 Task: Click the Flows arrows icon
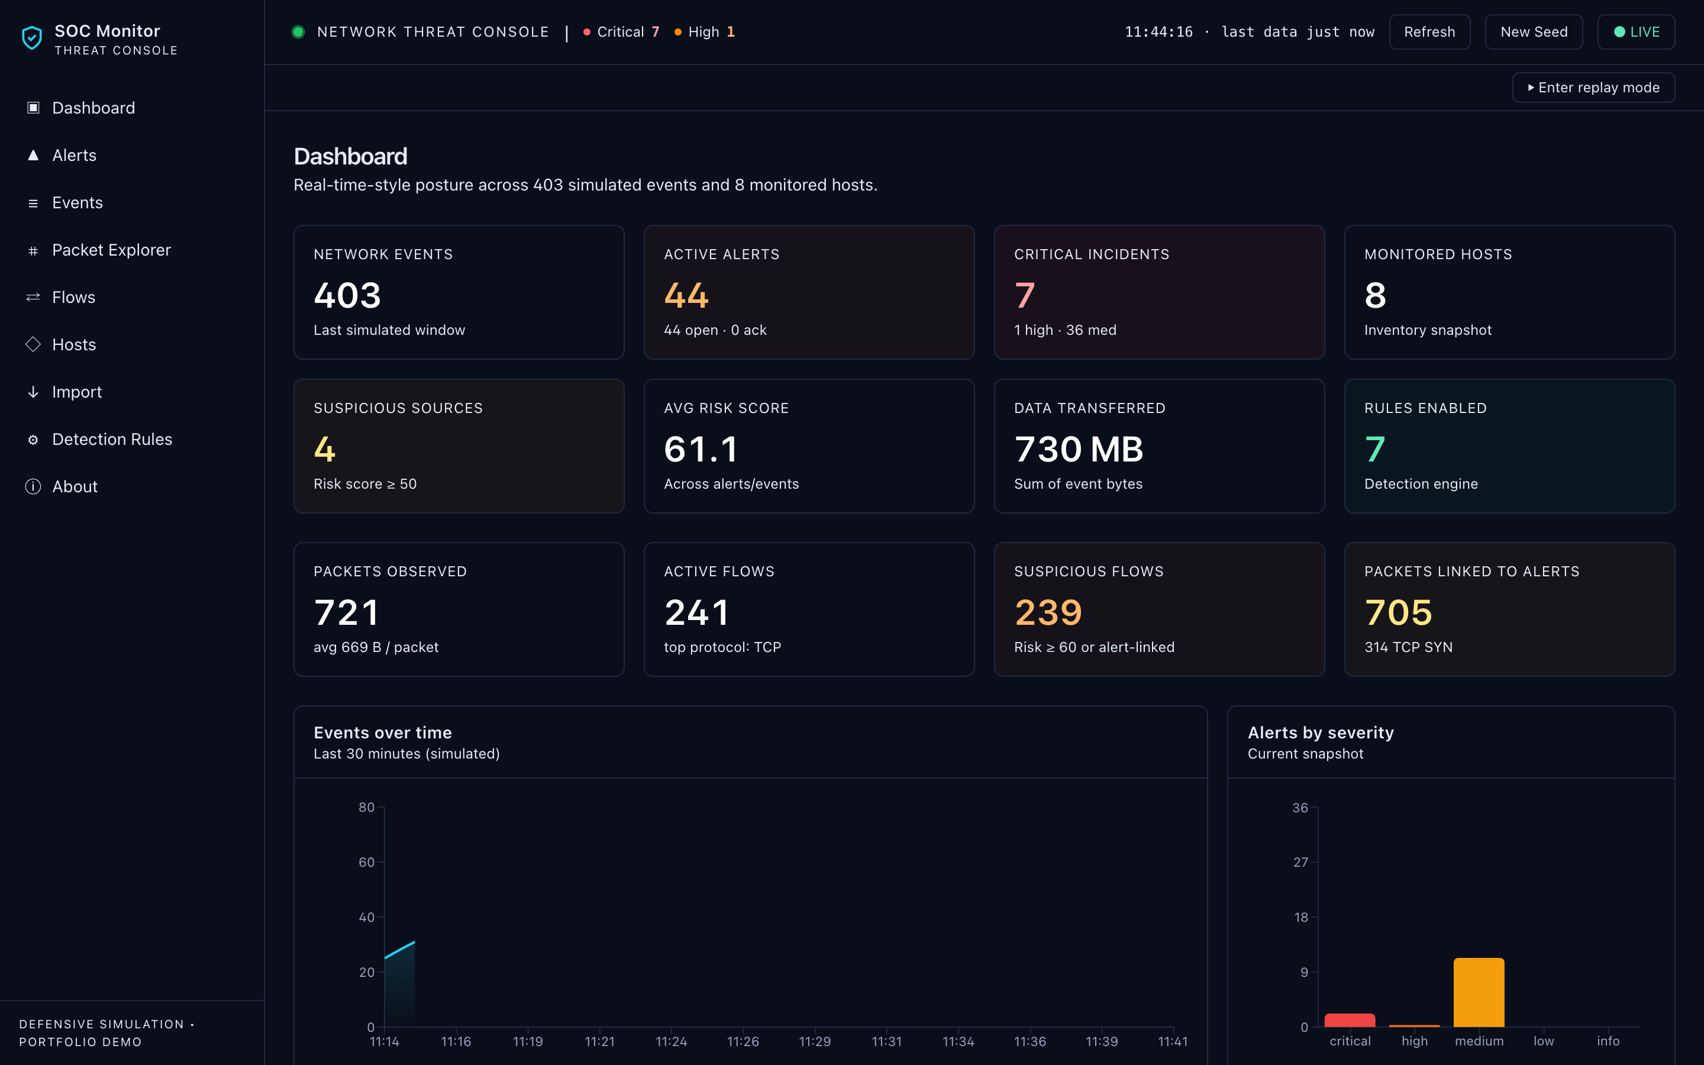(x=33, y=297)
